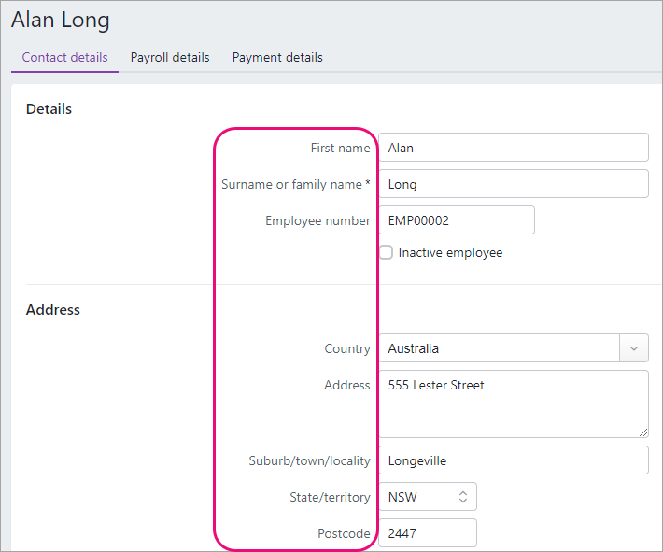Open the Payment details tab
This screenshot has height=552, width=663.
coord(277,57)
